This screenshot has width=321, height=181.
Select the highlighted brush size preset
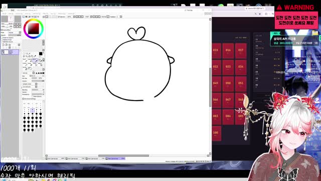coord(32,110)
